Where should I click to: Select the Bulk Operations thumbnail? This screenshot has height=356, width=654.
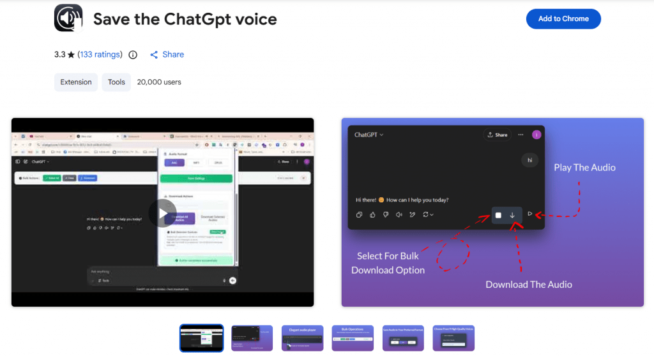(353, 338)
